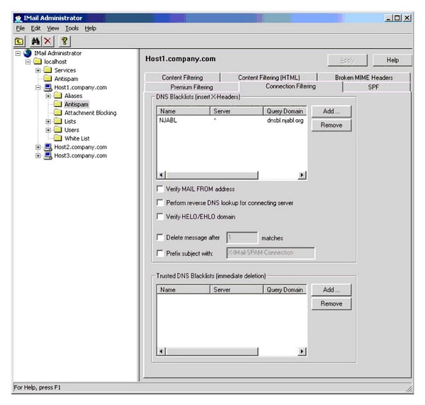Click the Delete message matches count field
This screenshot has width=425, height=405.
tap(242, 238)
